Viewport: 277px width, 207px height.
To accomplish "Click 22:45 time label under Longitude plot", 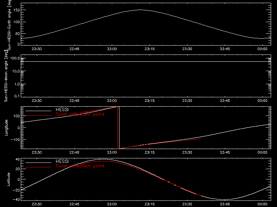I will tap(74, 152).
